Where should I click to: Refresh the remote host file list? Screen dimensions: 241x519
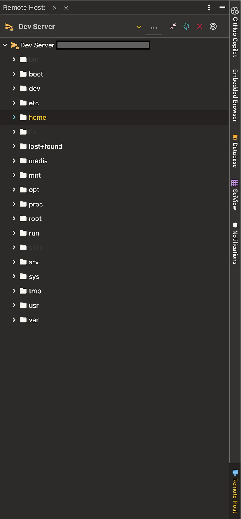pyautogui.click(x=186, y=27)
